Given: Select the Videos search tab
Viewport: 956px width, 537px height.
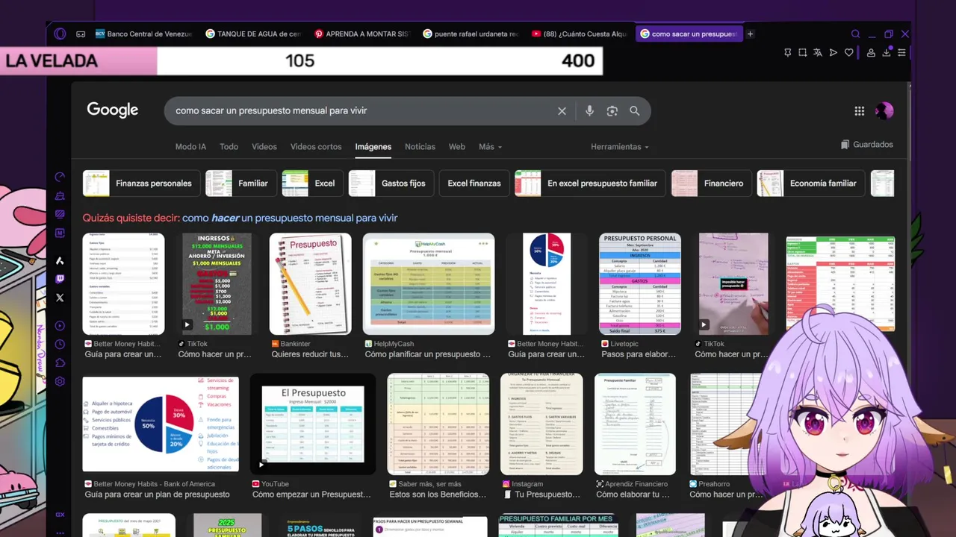Looking at the screenshot, I should (264, 147).
